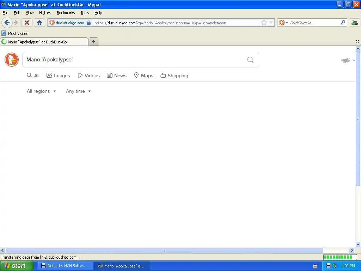361x271 pixels.
Task: Click vertical scrollbar down arrow
Action: coord(358,245)
